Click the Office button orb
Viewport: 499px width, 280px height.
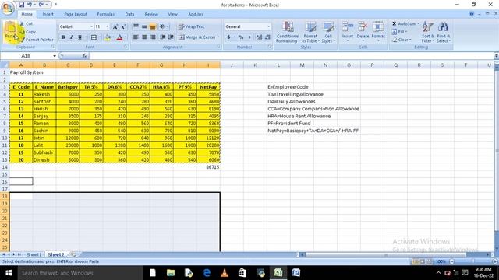8,8
